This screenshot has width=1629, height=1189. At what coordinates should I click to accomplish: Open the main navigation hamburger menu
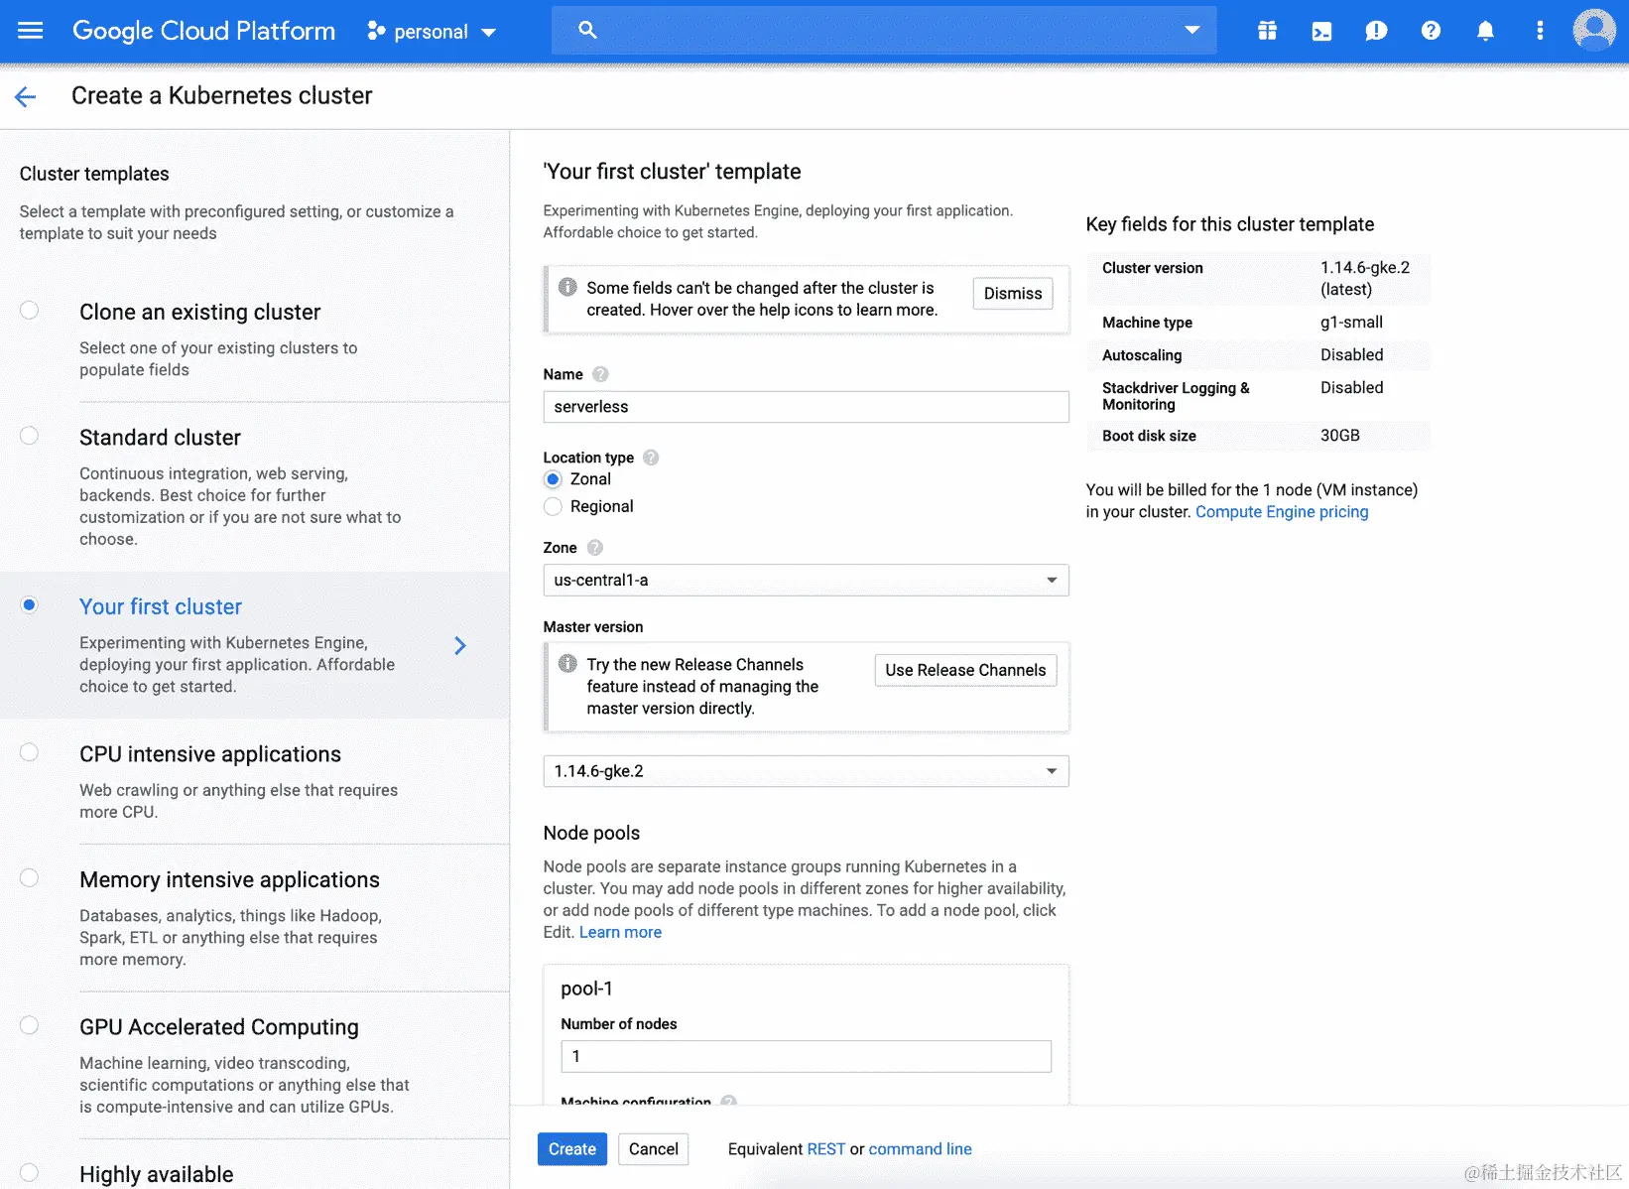pyautogui.click(x=31, y=31)
